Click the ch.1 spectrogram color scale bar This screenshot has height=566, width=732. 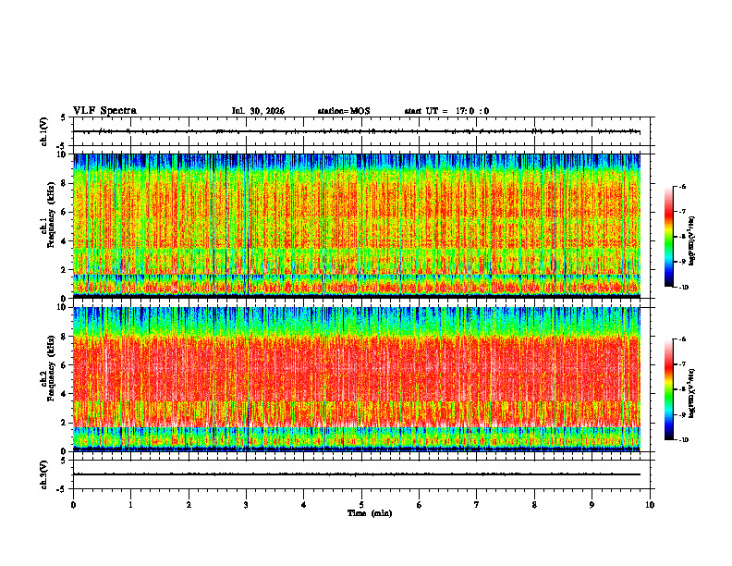pyautogui.click(x=668, y=237)
